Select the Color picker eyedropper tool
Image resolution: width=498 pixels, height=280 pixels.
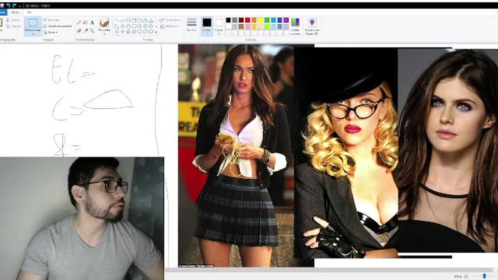85,31
